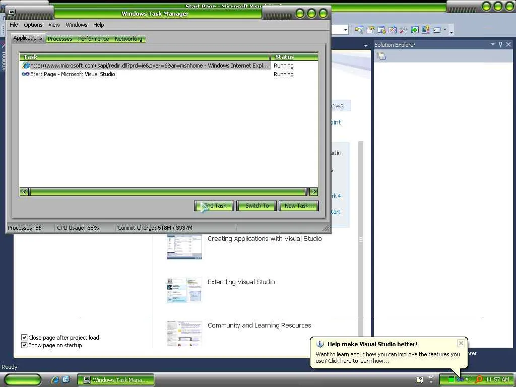Open the toolbar options overflow arrow
This screenshot has height=387, width=516.
coord(451,32)
